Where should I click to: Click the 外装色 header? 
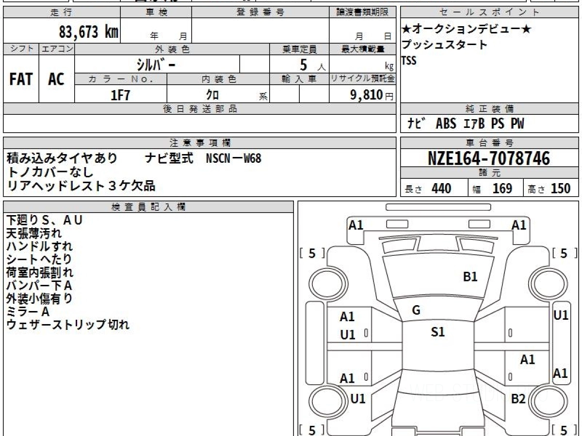[172, 49]
